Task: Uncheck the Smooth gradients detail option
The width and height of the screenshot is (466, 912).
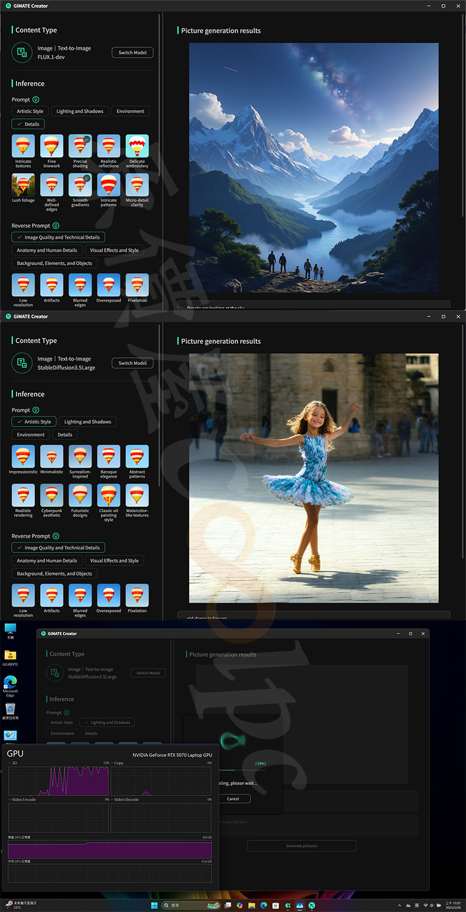Action: tap(80, 185)
